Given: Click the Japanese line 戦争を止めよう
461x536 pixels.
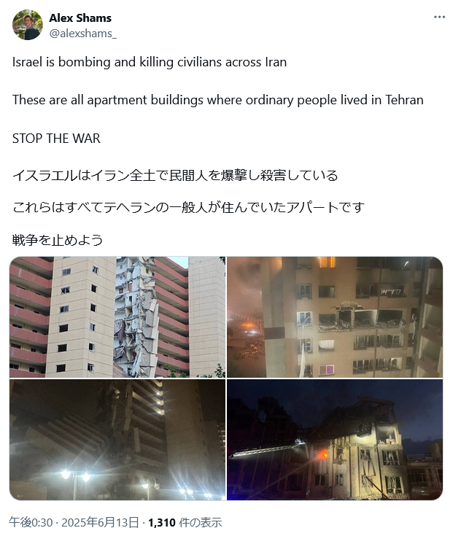Looking at the screenshot, I should point(58,240).
